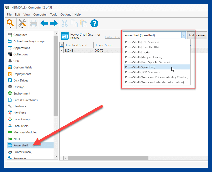Click the scissors cut icon

pyautogui.click(x=65, y=23)
